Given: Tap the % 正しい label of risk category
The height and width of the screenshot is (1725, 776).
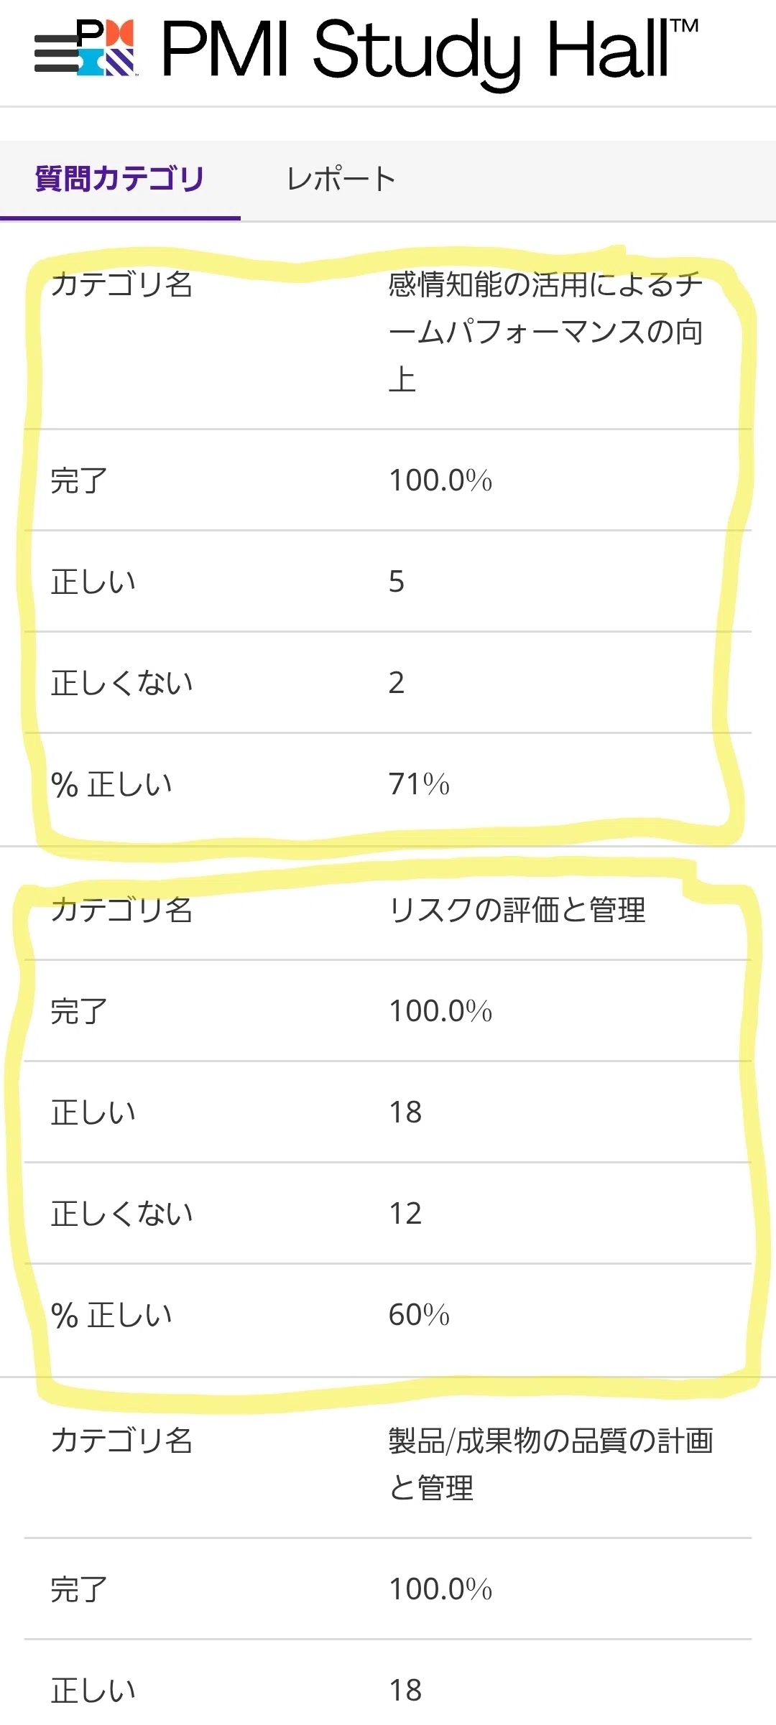Looking at the screenshot, I should point(111,1315).
